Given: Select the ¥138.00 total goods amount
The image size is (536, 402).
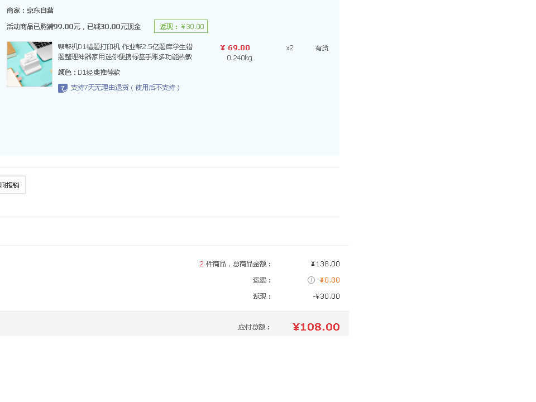Looking at the screenshot, I should tap(325, 264).
